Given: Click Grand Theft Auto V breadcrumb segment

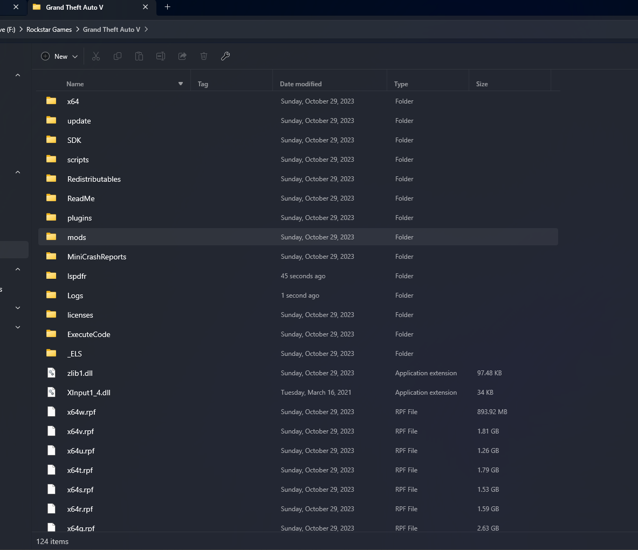Looking at the screenshot, I should [x=112, y=29].
